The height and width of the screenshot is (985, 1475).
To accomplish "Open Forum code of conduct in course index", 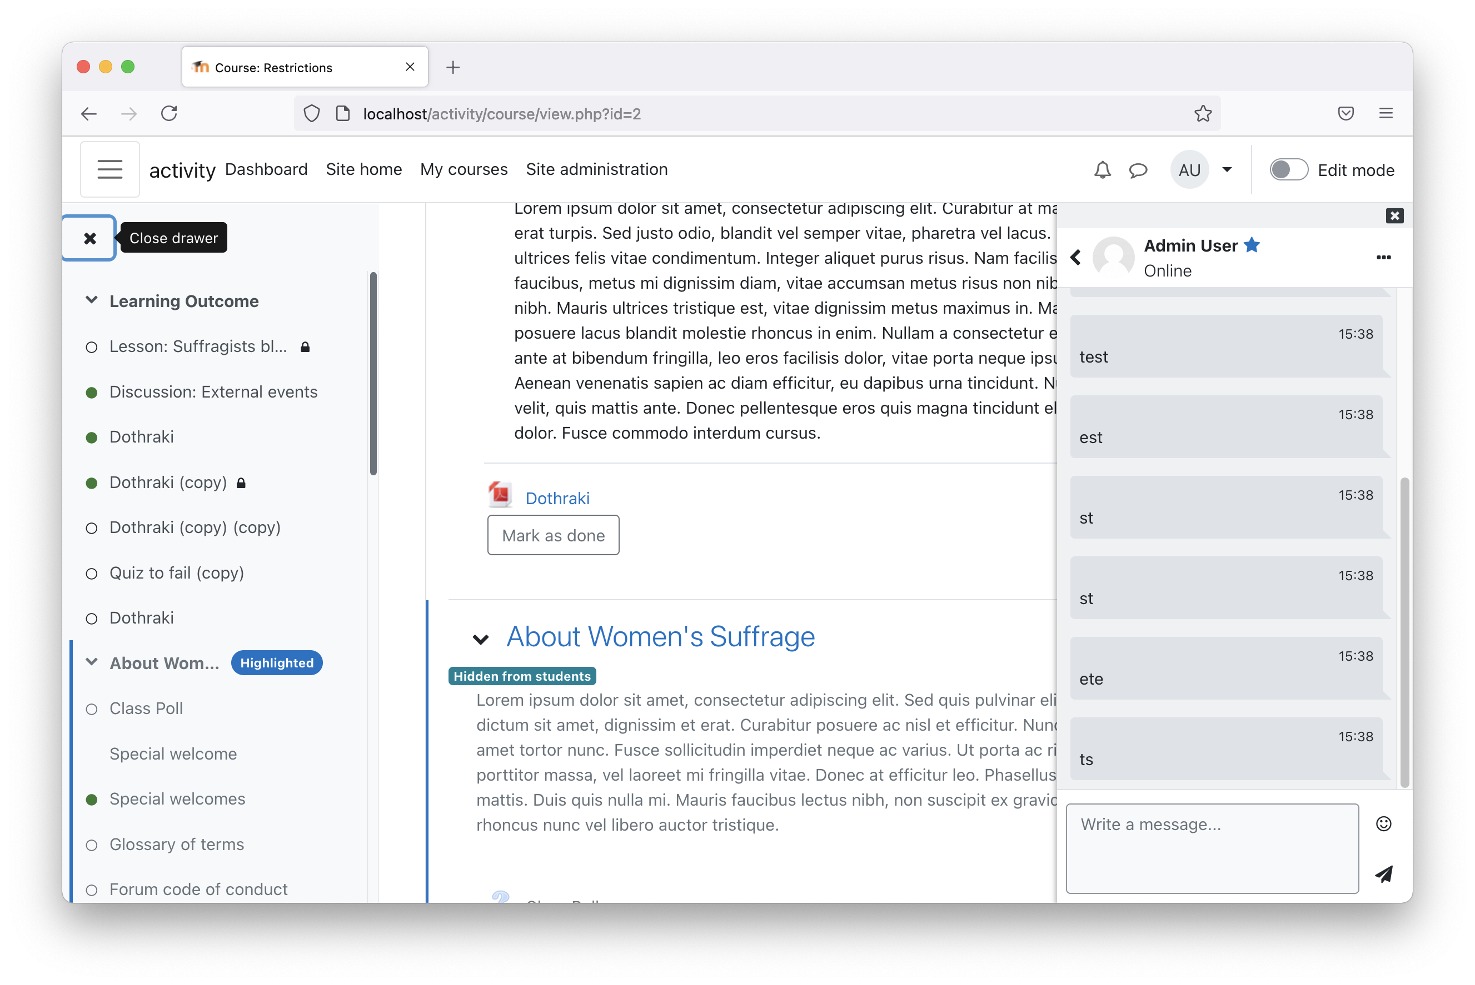I will [198, 889].
